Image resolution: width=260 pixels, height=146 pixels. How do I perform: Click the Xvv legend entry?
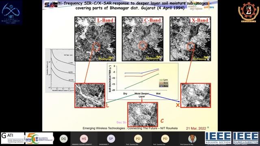click(164, 86)
